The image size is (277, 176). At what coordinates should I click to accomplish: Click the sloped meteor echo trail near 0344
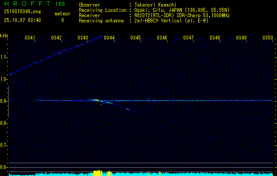point(113,104)
